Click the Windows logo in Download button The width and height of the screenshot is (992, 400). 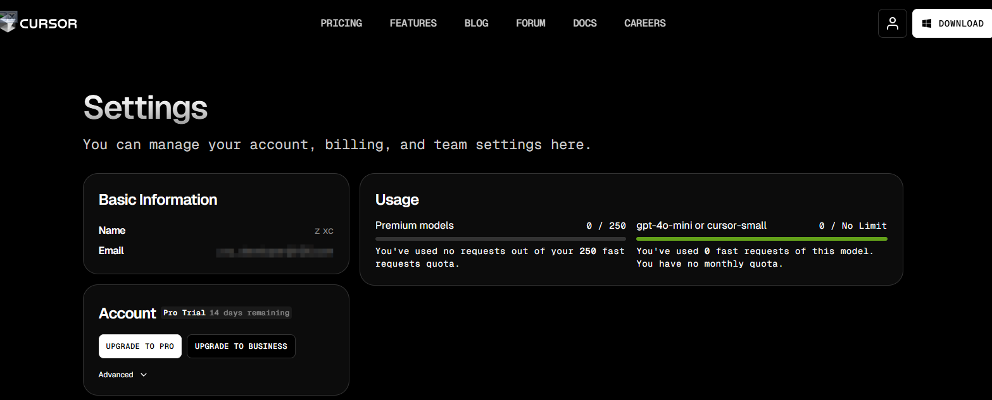click(x=926, y=23)
